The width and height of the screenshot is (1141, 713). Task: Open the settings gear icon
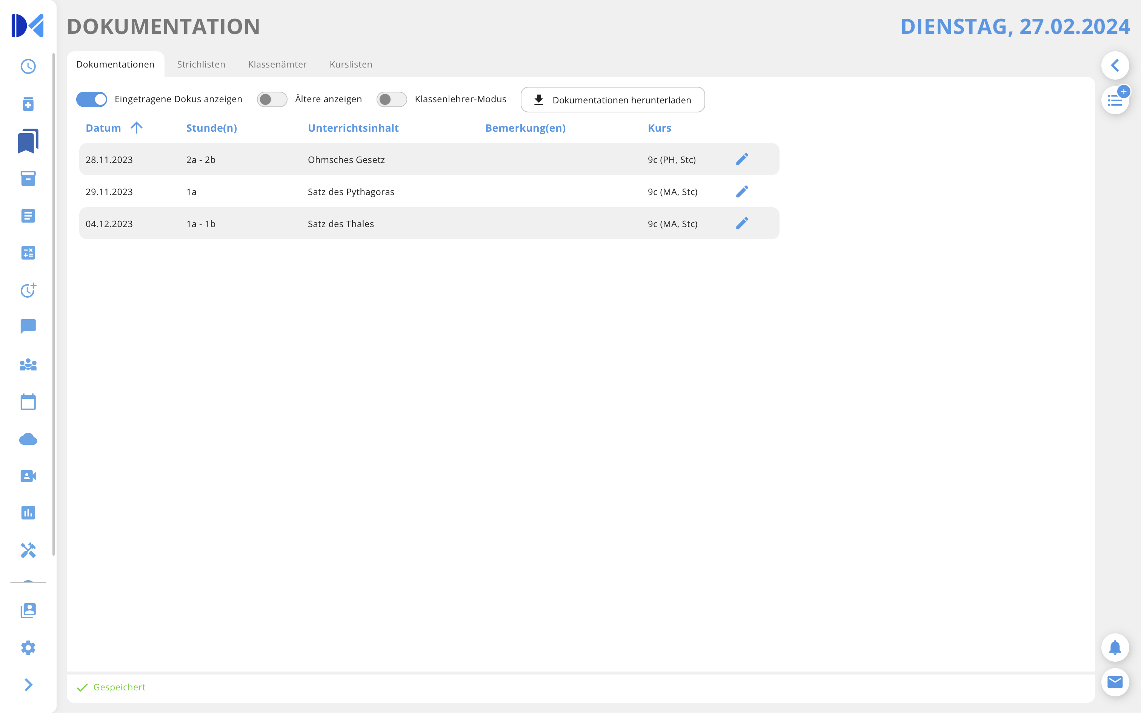pos(28,647)
